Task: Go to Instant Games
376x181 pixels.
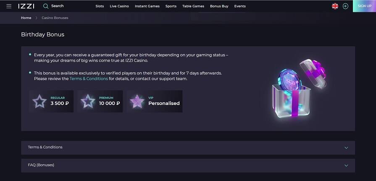Action: (x=147, y=6)
